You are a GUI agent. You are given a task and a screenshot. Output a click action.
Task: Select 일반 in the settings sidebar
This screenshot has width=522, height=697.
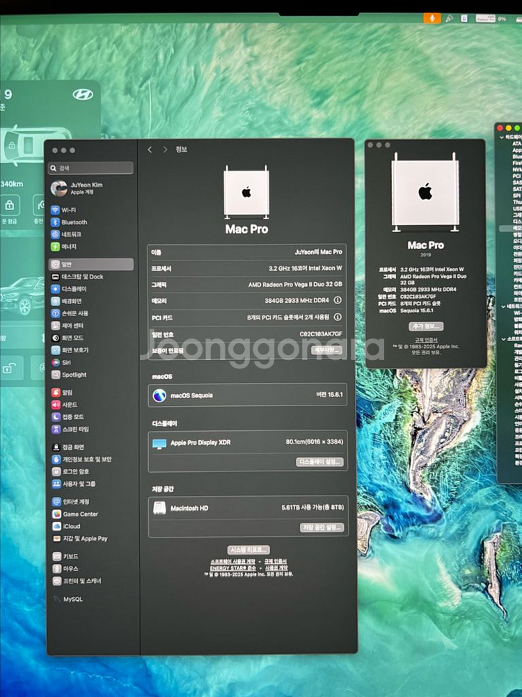pos(91,264)
